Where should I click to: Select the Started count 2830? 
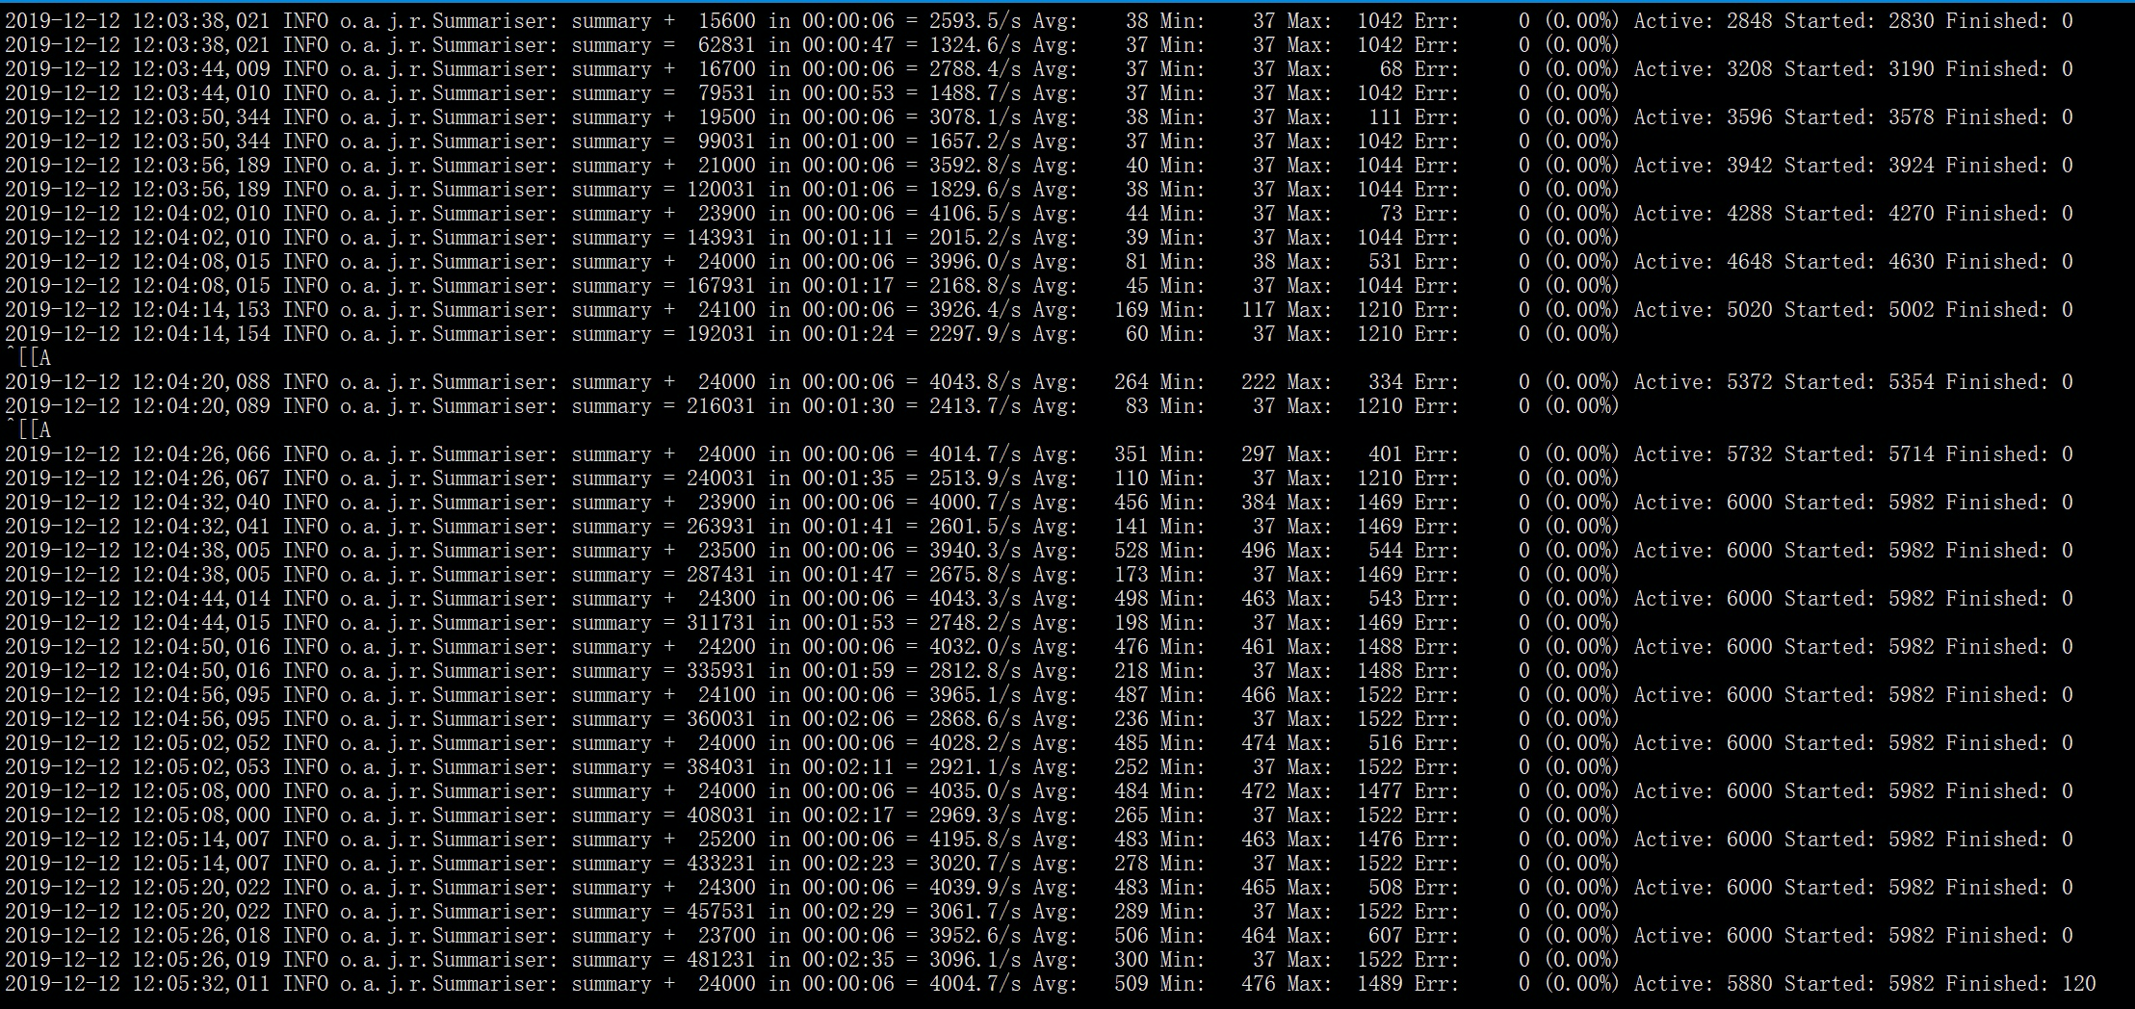(1911, 21)
